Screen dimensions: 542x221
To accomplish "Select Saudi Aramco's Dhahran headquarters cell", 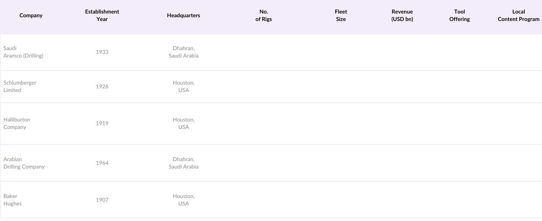I will (183, 52).
